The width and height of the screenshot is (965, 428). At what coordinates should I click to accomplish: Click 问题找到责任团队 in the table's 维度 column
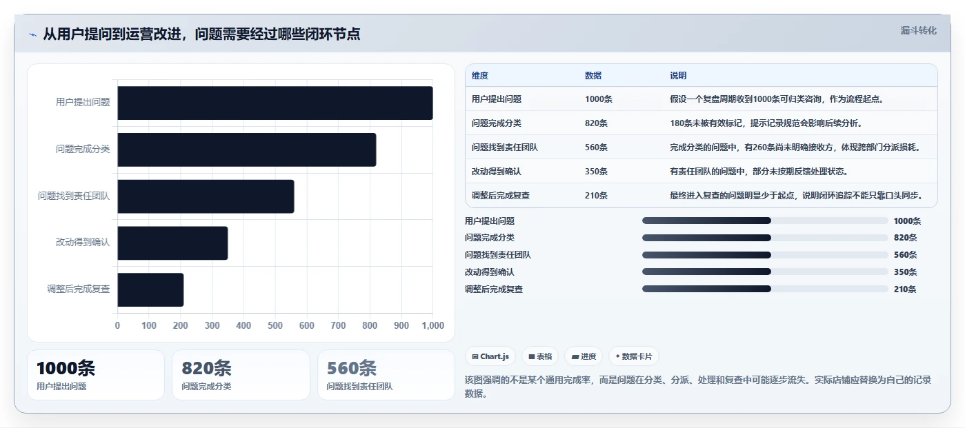click(505, 147)
